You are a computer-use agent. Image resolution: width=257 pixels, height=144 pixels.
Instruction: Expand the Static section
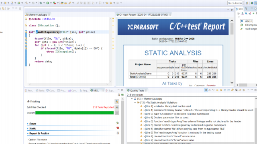[x=28, y=128]
